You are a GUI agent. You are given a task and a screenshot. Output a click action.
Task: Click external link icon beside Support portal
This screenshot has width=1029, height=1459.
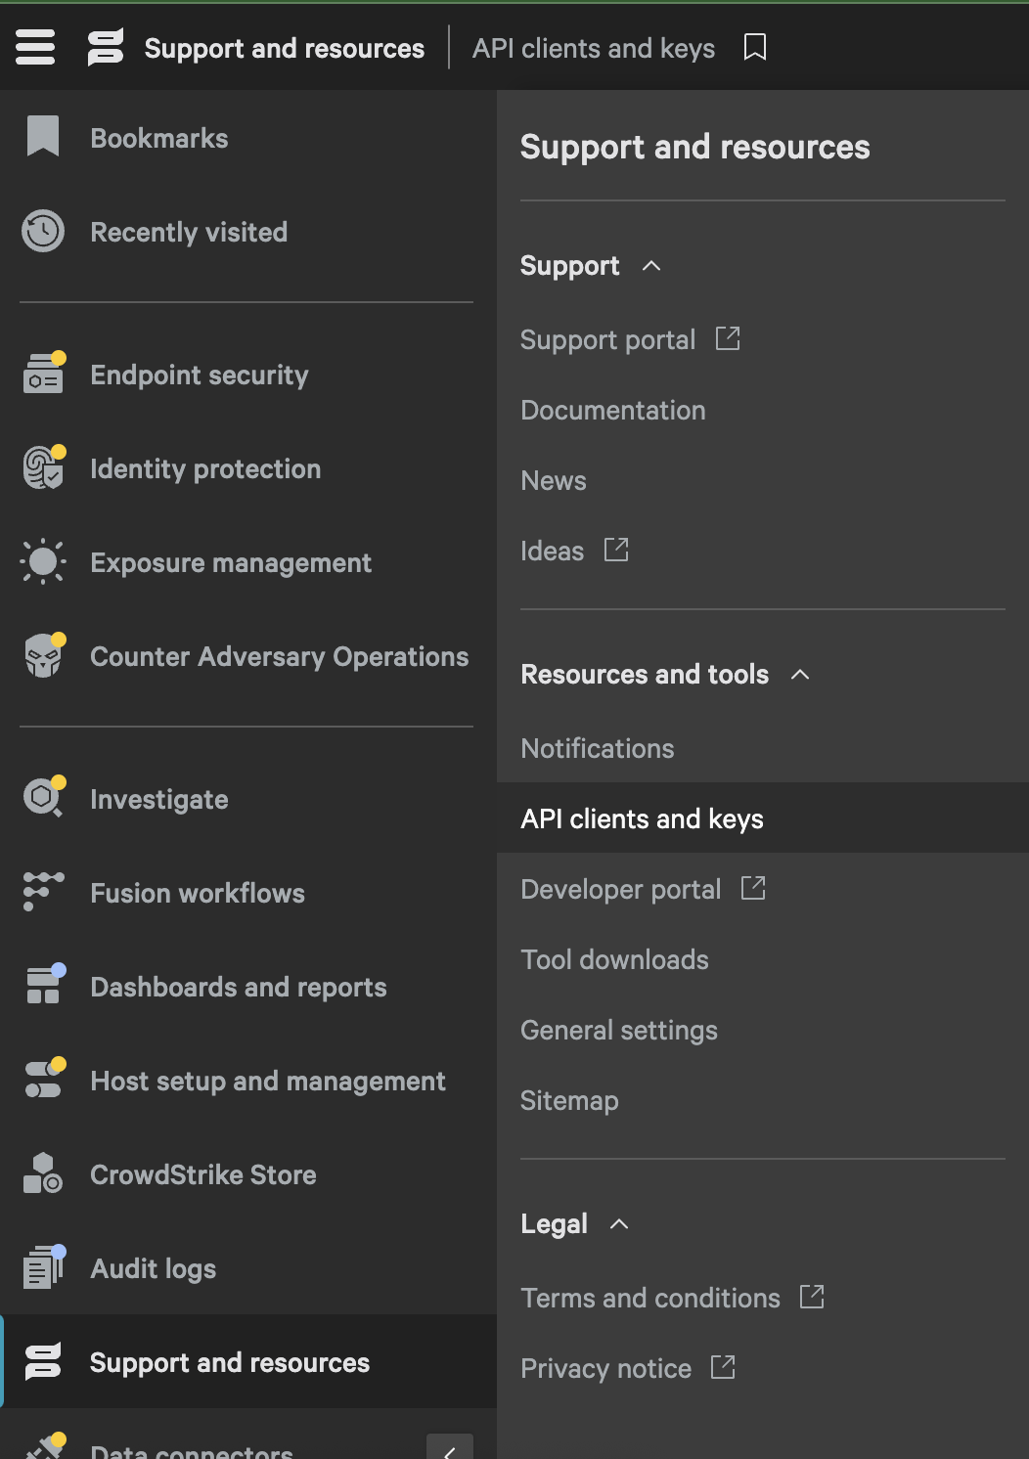coord(728,338)
